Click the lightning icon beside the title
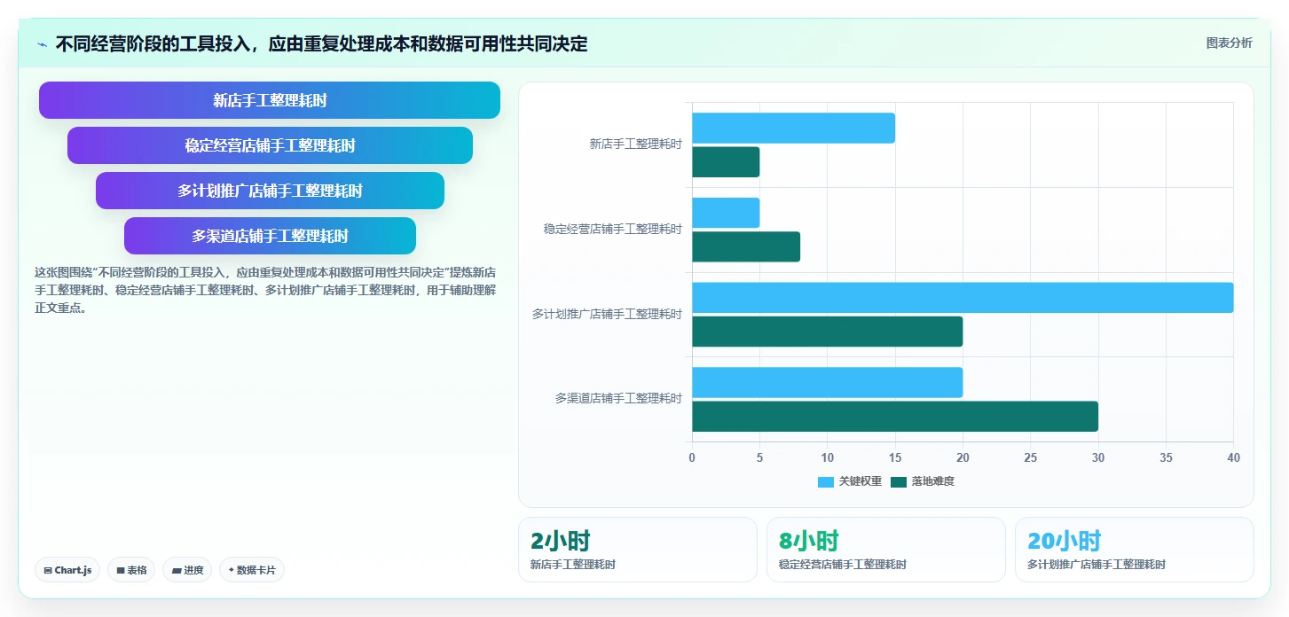Viewport: 1289px width, 617px height. pyautogui.click(x=42, y=44)
